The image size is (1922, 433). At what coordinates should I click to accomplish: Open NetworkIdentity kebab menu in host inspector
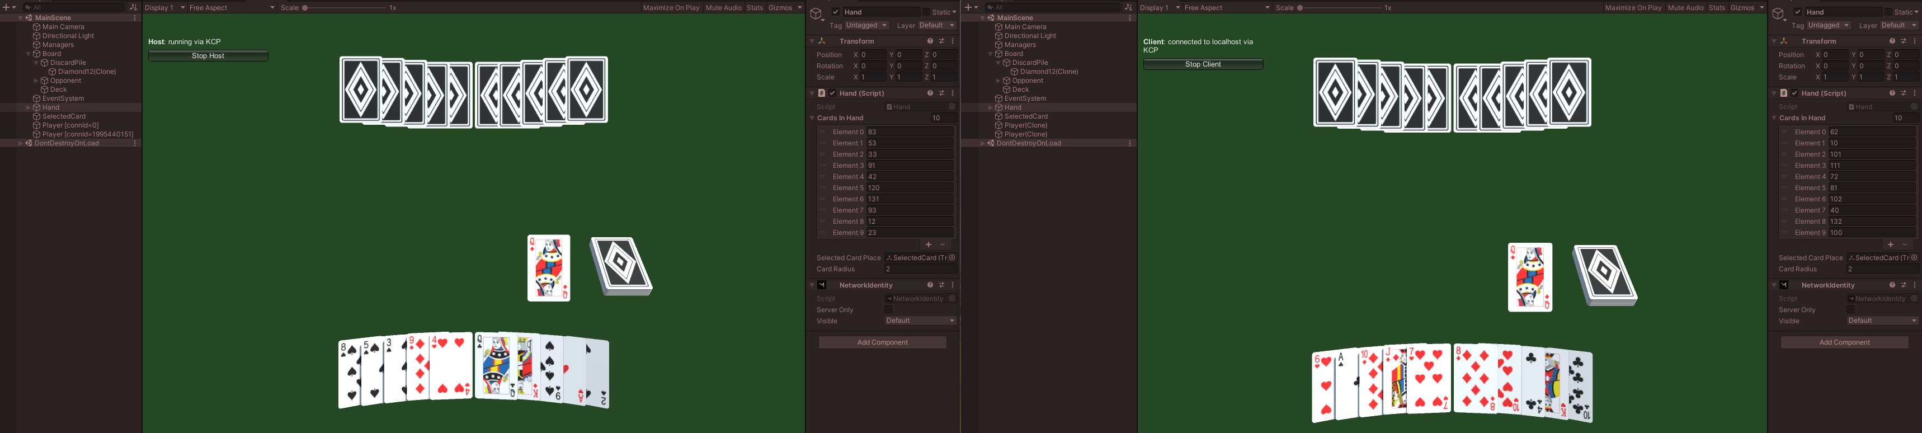coord(952,285)
